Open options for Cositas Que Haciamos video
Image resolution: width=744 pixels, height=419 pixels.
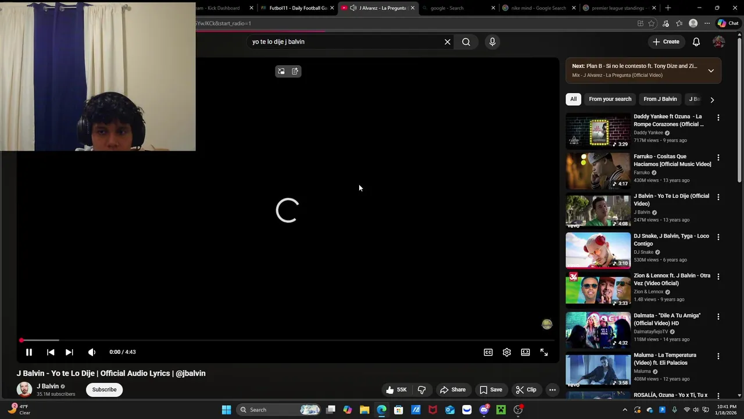tap(718, 158)
